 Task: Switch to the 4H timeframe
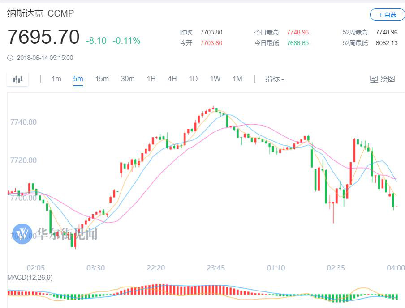coord(172,79)
